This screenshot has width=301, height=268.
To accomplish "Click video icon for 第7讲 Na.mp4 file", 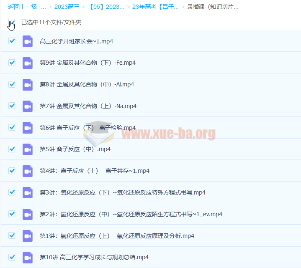I will point(27,106).
